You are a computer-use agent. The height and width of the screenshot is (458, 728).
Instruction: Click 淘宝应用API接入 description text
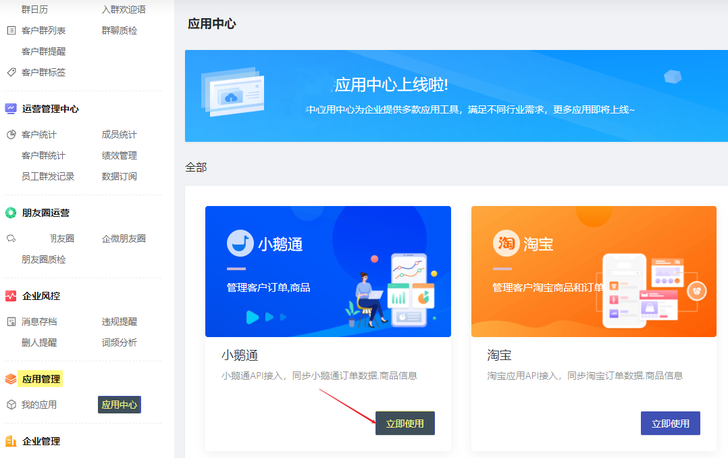[585, 376]
